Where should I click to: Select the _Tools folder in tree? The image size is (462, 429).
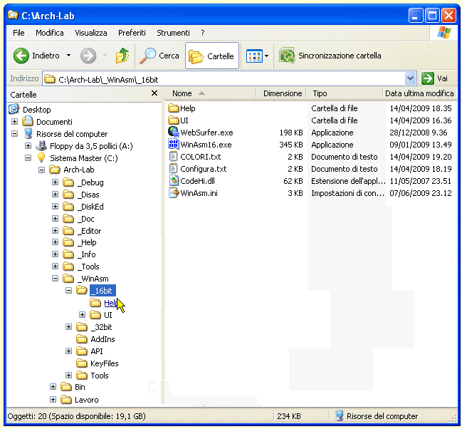click(x=81, y=267)
